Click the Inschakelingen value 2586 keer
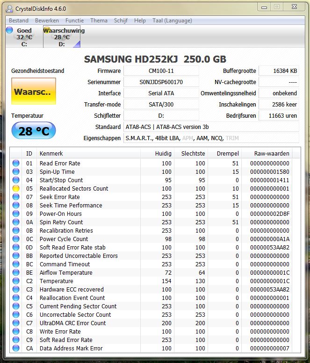This screenshot has width=310, height=363. [x=279, y=104]
